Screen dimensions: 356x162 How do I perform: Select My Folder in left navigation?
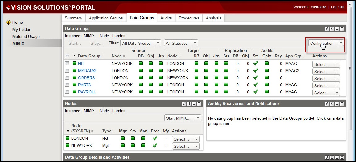pos(21,29)
